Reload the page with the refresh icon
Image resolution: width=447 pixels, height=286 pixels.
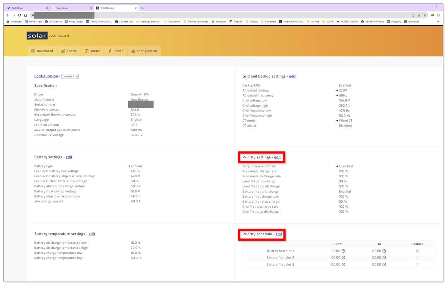point(20,15)
